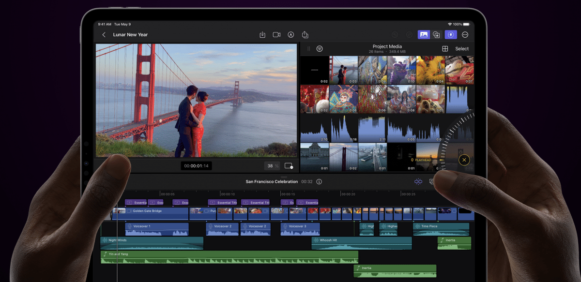
Task: Open the clip filter options funnel
Action: click(x=320, y=49)
